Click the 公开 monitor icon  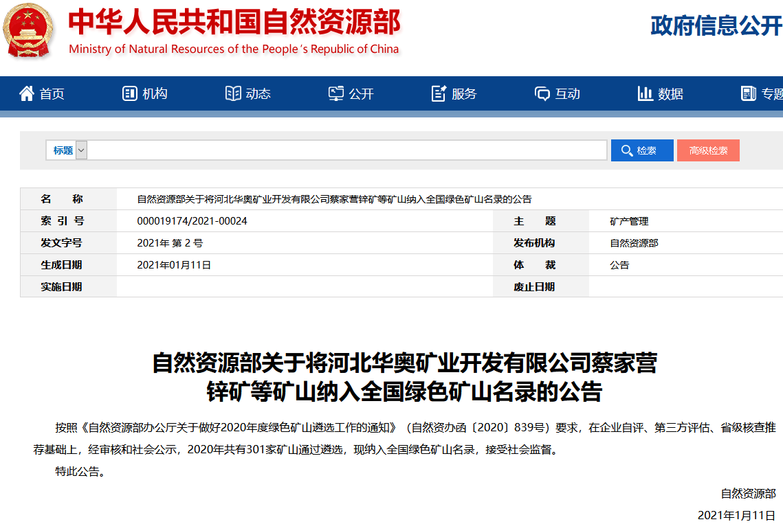[x=336, y=93]
